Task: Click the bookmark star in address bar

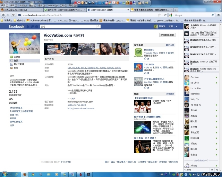Action: (x=159, y=15)
